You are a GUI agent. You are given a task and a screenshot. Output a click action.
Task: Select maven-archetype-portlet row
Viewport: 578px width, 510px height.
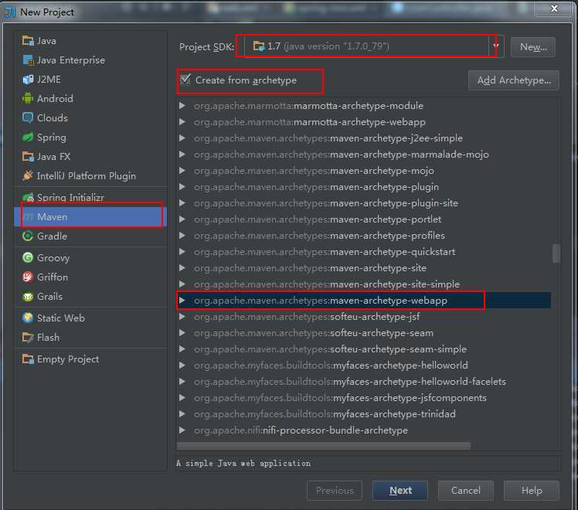click(364, 219)
